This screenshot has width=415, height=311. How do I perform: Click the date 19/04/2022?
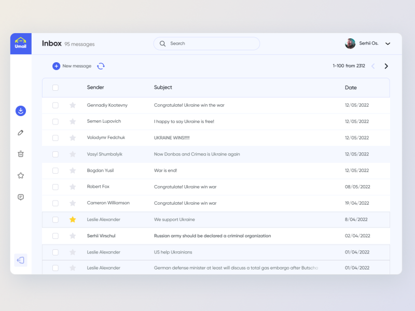[x=357, y=203]
